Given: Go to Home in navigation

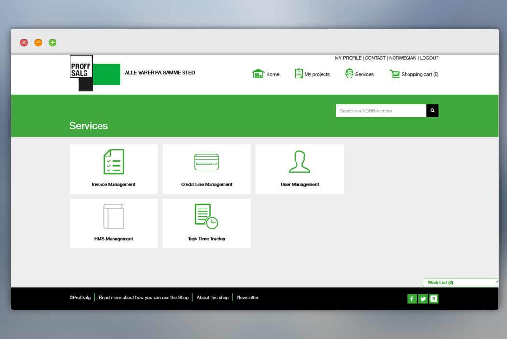Looking at the screenshot, I should (266, 74).
